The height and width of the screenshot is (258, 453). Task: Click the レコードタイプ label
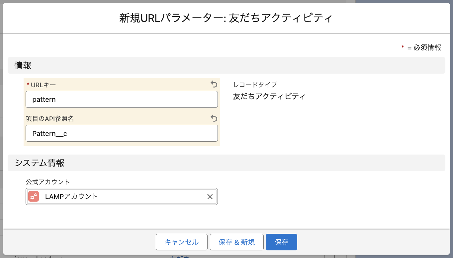coord(255,85)
